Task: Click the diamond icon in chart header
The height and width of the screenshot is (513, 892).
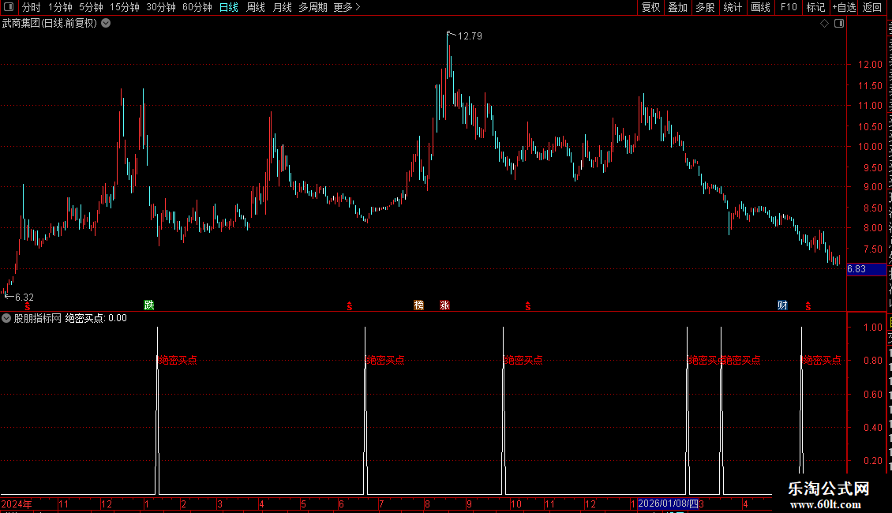Action: coord(824,24)
